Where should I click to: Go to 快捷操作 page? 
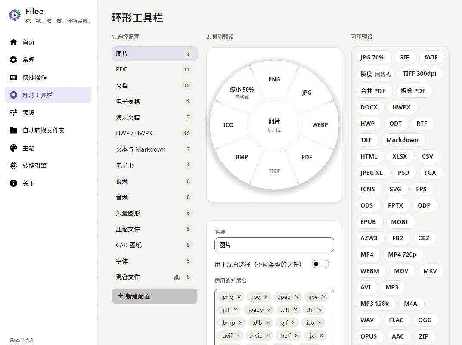coord(48,77)
